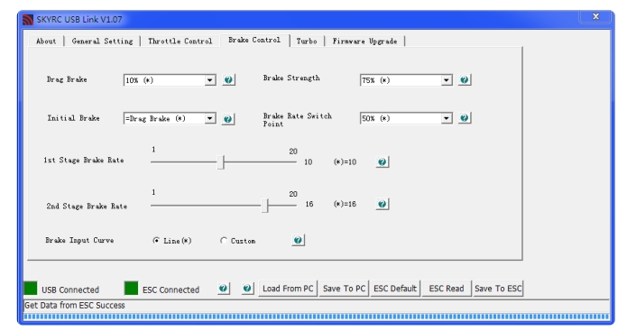Click help icon right after ESC Connected

pyautogui.click(x=224, y=289)
